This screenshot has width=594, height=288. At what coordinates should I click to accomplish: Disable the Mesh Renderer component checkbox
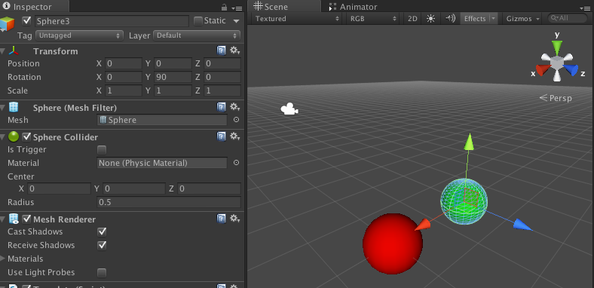coord(26,219)
